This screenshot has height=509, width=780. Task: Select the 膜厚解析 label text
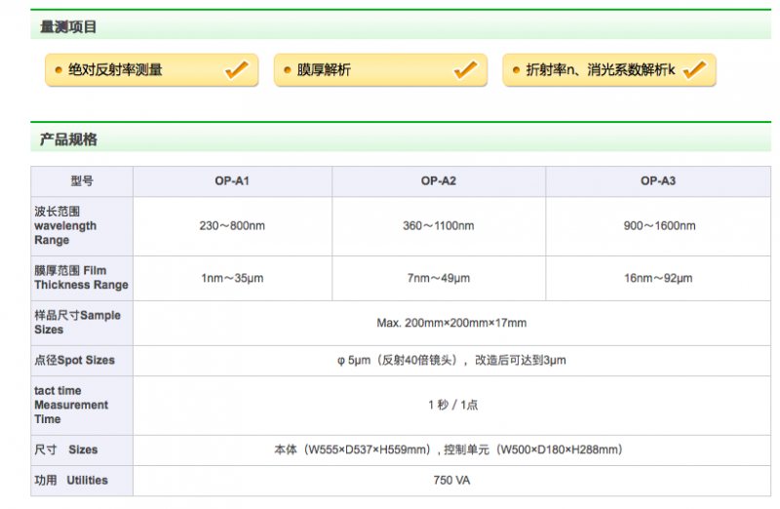[324, 70]
